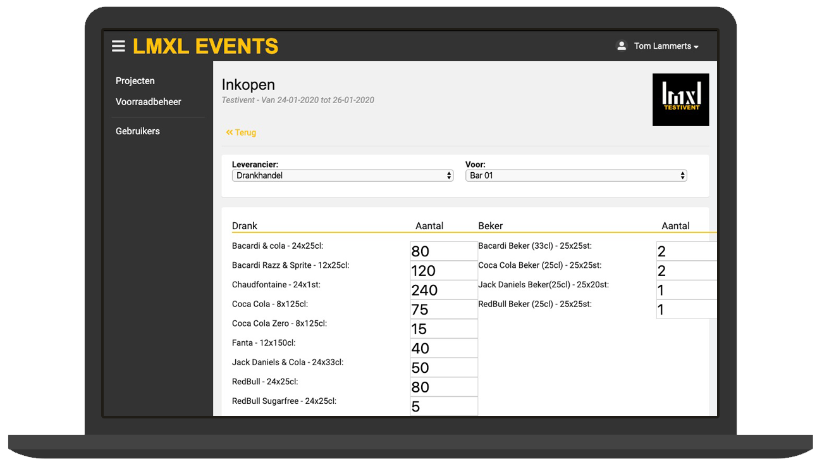Click the RedBull Beker quantity field
822x464 pixels.
coord(686,310)
